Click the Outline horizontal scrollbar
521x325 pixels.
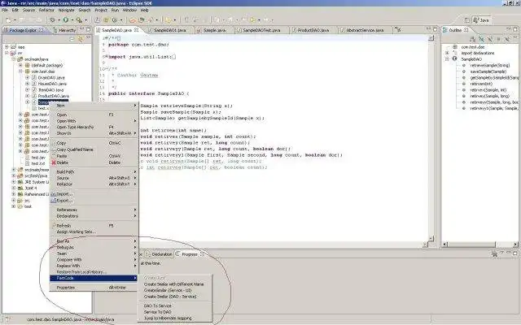(480, 245)
